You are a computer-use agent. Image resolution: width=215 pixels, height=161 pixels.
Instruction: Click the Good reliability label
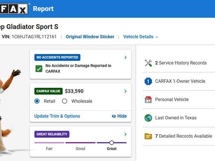tap(81, 149)
